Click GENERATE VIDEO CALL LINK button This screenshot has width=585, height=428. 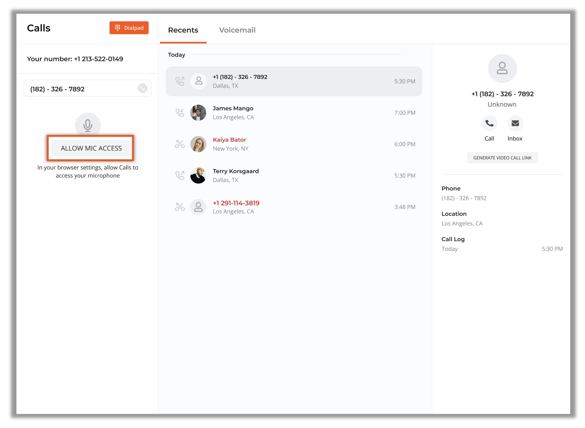(x=502, y=158)
